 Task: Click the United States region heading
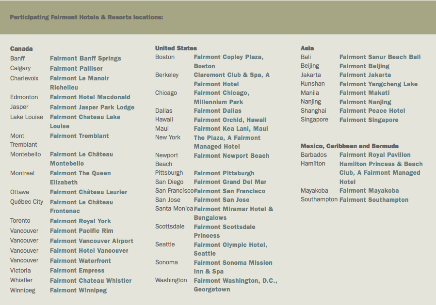176,48
